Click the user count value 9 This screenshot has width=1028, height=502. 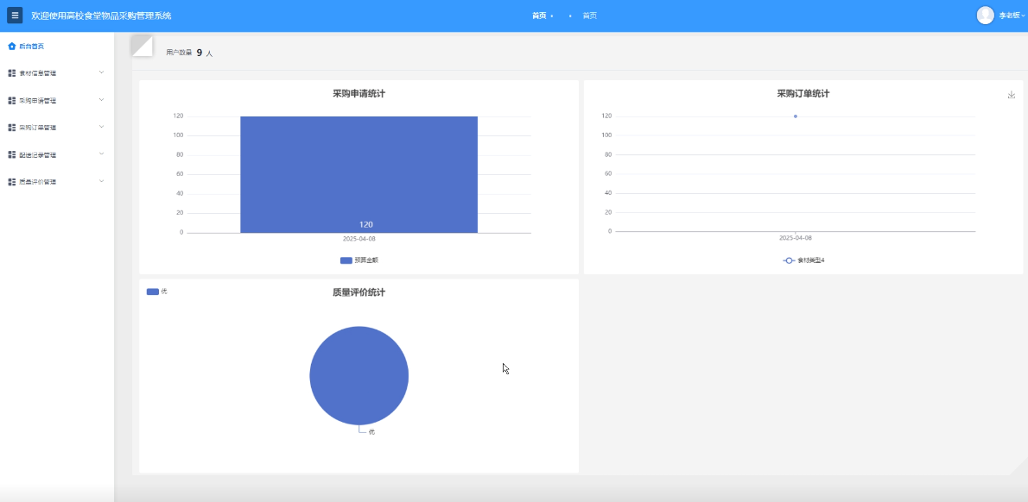200,53
